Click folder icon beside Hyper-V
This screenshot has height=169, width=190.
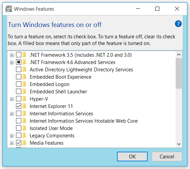[x=24, y=99]
